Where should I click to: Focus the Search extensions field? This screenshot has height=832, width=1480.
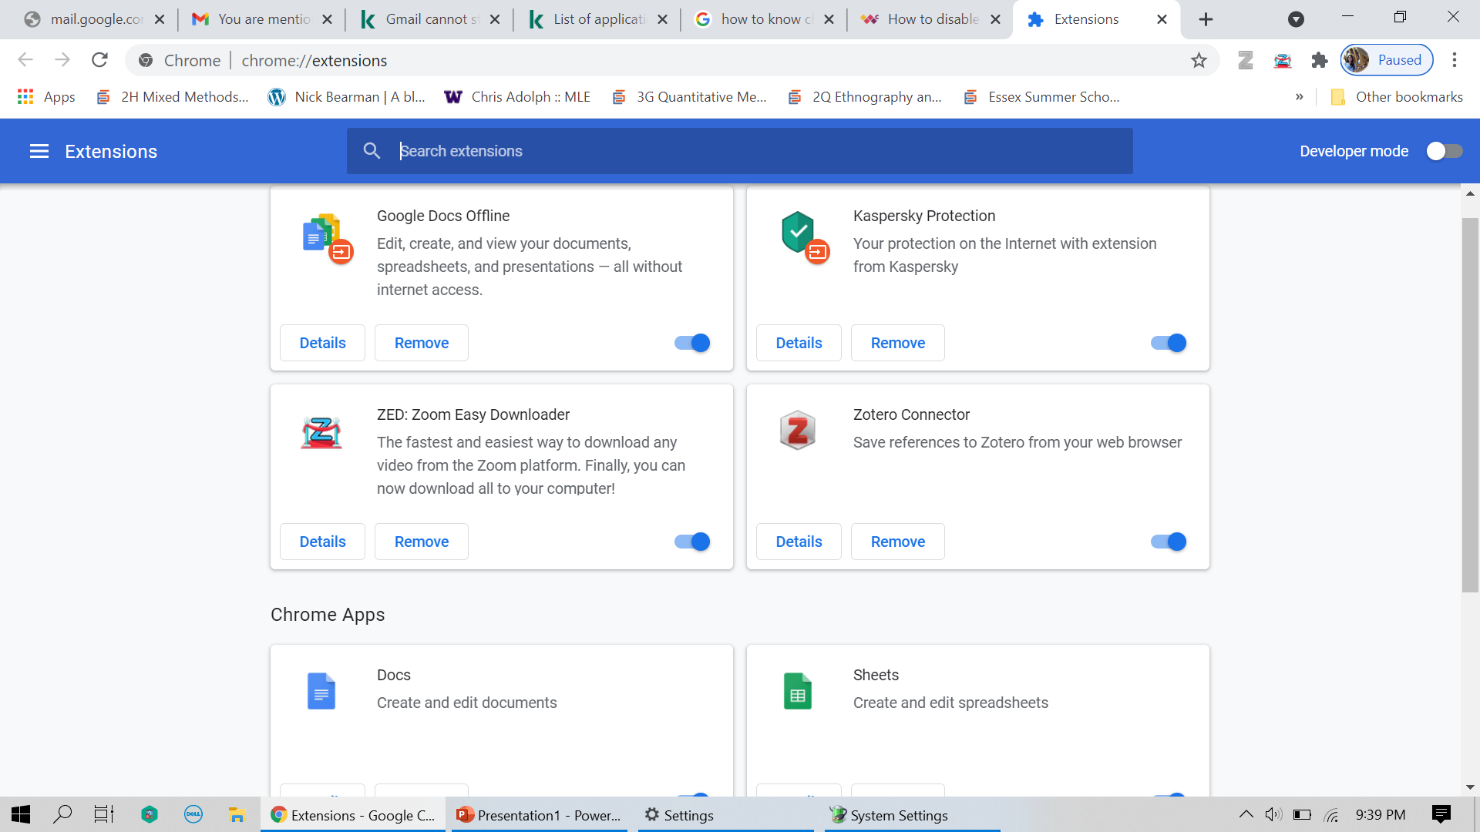740,152
